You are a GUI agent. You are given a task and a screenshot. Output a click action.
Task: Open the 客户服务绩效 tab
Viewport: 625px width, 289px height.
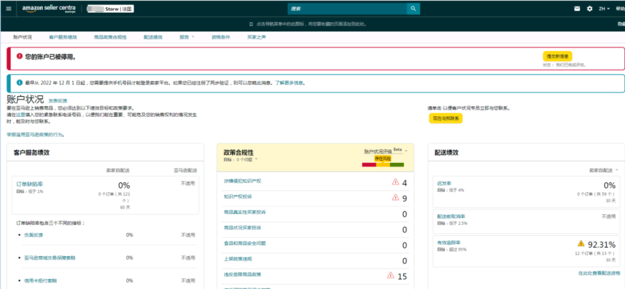point(63,37)
